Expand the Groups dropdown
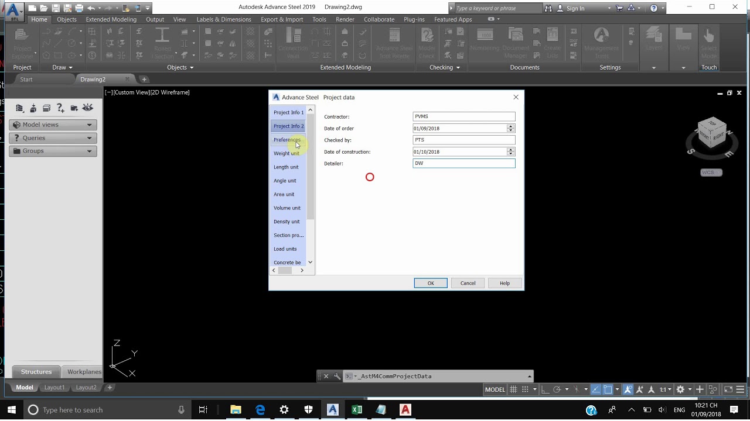The height and width of the screenshot is (421, 750). (x=89, y=151)
